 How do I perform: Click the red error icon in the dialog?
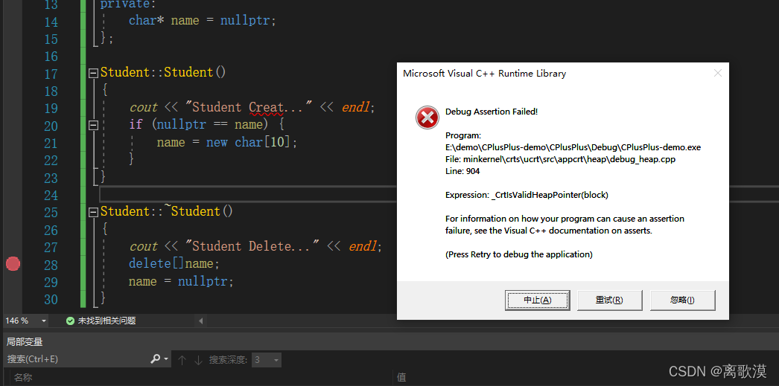coord(427,118)
